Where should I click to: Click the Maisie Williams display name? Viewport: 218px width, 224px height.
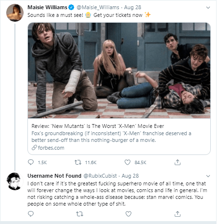[47, 7]
